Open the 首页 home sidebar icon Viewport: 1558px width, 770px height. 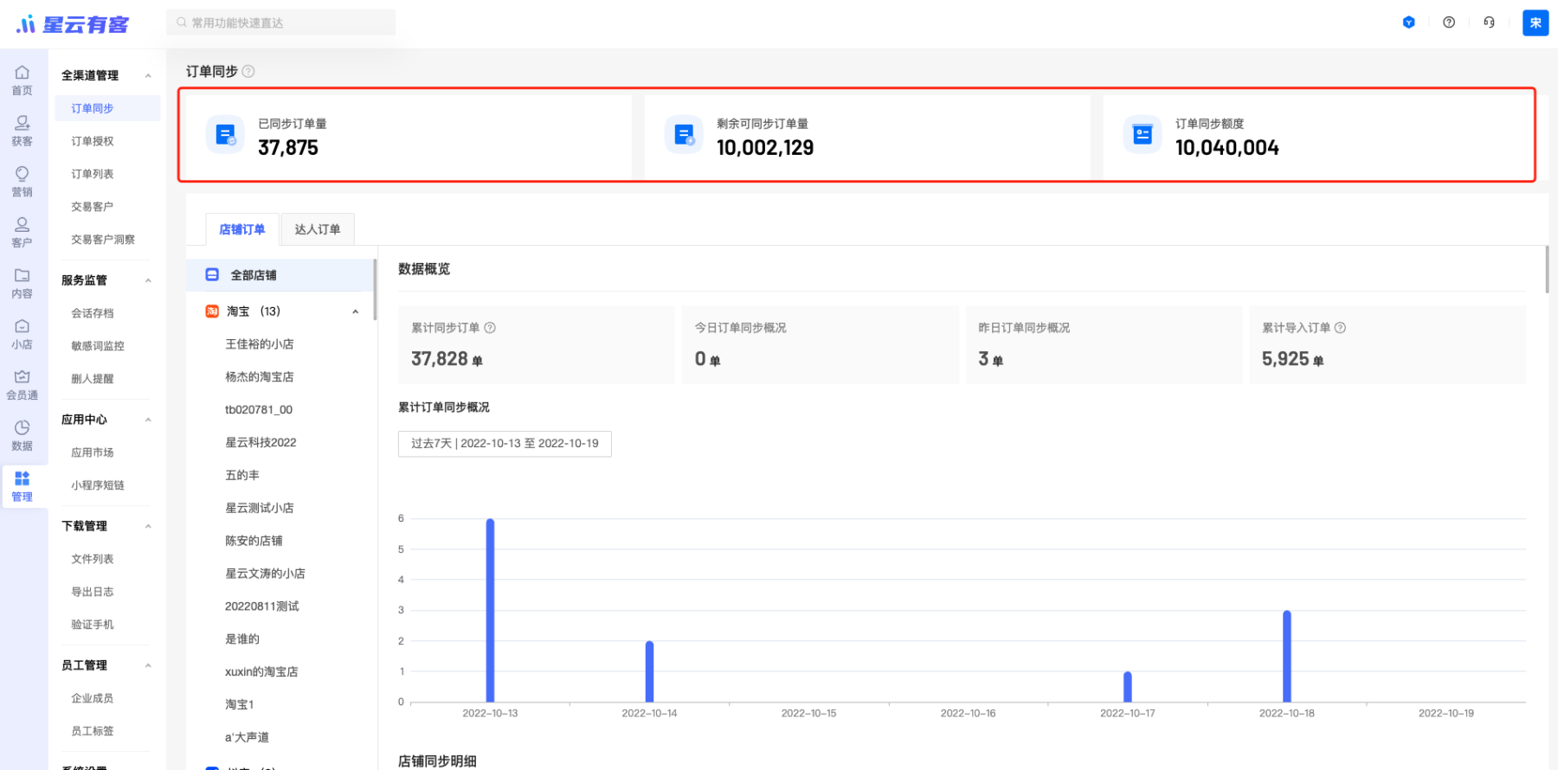click(x=23, y=80)
